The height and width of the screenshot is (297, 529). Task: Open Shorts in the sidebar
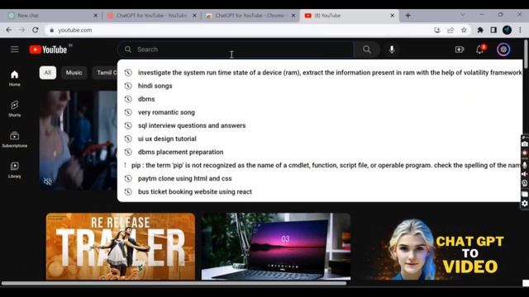coord(15,108)
